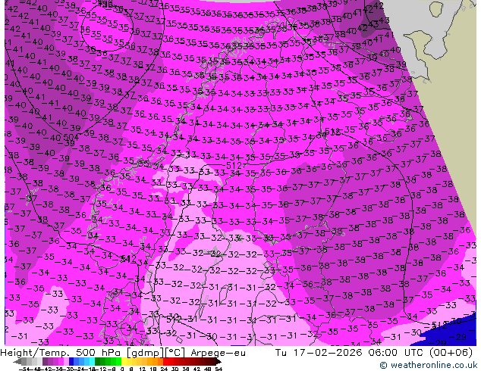Image resolution: width=481 pixels, height=371 pixels.
Task: Click the Tu 17-02-2026 06:00 UTC timestamp
Action: pyautogui.click(x=350, y=352)
